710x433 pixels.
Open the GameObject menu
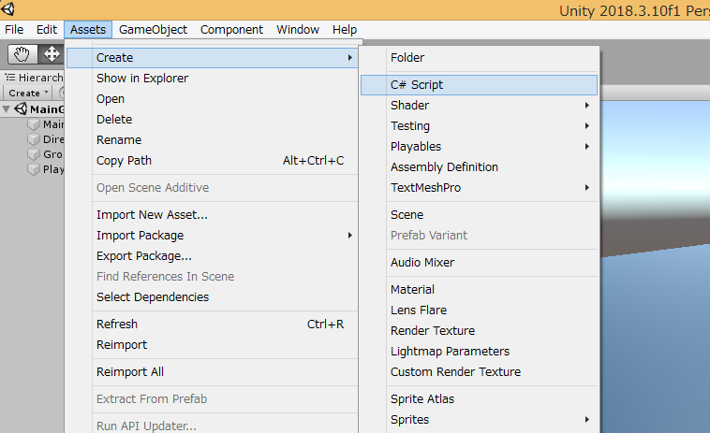click(x=153, y=30)
